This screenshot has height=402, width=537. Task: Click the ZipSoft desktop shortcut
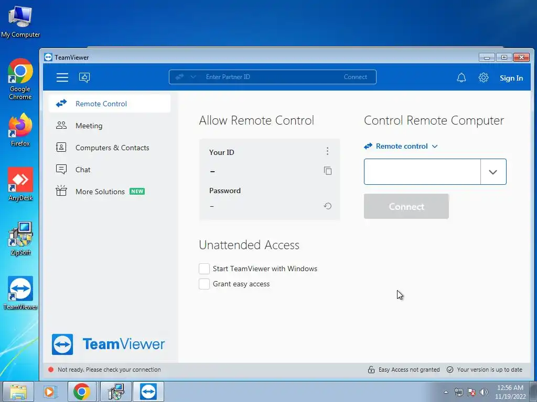tap(20, 239)
